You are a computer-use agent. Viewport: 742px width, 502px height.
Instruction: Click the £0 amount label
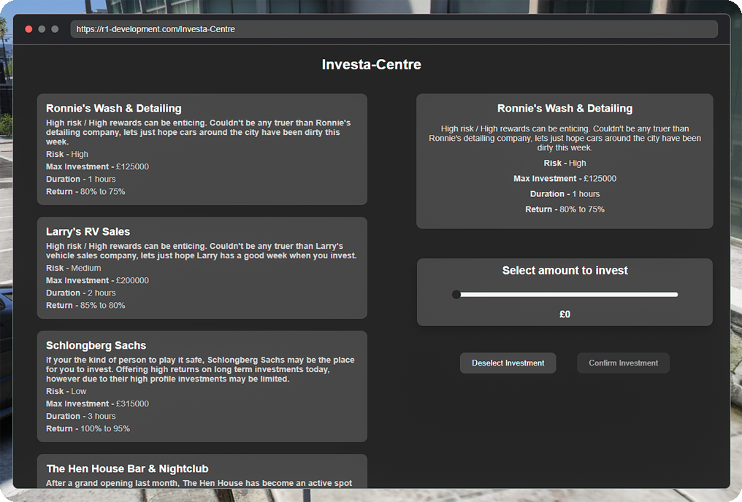tap(565, 314)
